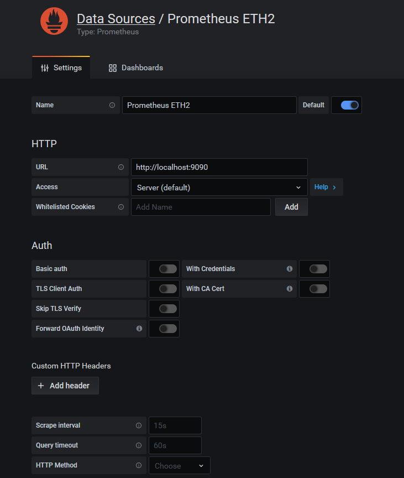The height and width of the screenshot is (478, 404).
Task: Click the Custom HTTP Headers heading
Action: pos(71,366)
